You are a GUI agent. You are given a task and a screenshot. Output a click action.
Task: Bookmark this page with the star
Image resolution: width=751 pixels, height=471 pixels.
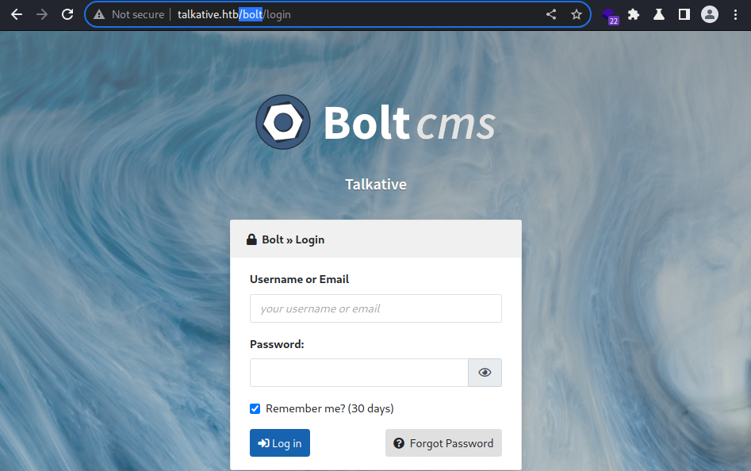[x=577, y=14]
